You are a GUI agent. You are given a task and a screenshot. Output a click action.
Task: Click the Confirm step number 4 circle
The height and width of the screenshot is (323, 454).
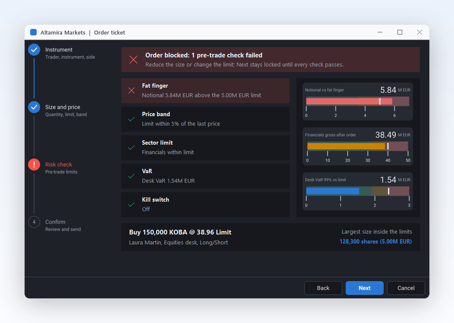tap(34, 222)
